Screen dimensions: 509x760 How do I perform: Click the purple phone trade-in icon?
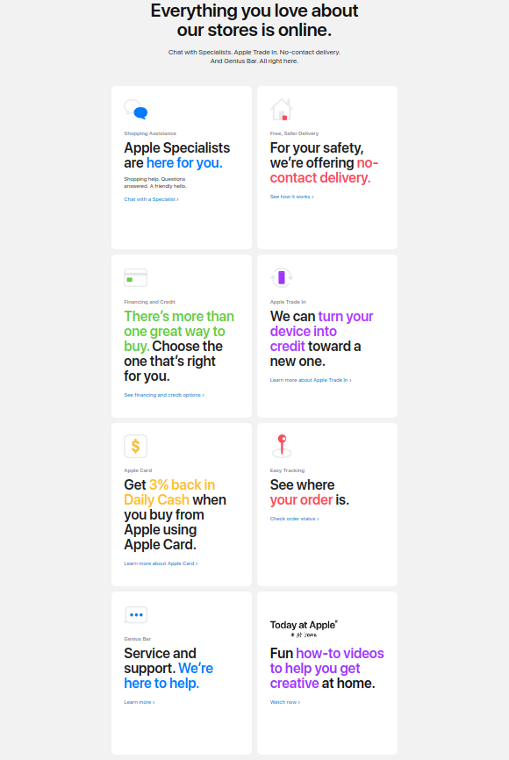pyautogui.click(x=282, y=277)
